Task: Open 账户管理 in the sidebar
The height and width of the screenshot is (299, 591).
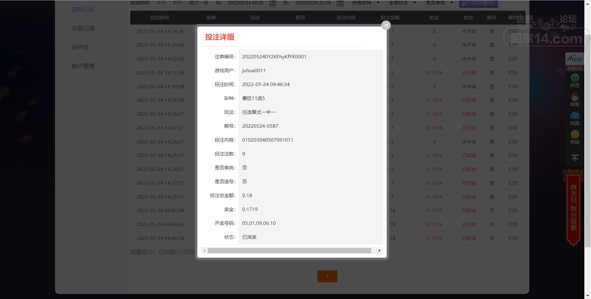Action: (x=83, y=66)
